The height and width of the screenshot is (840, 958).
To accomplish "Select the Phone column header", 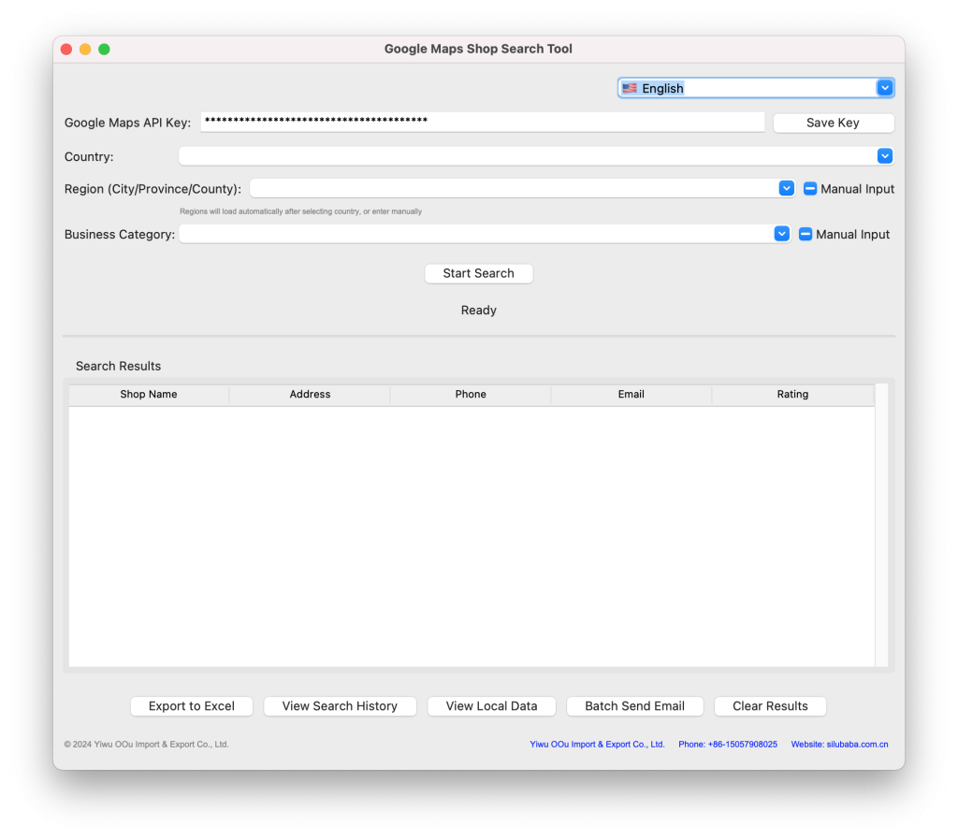I will tap(471, 395).
